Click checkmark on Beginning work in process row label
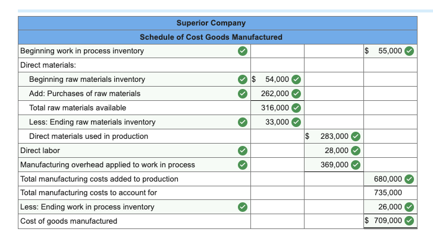Image resolution: width=433 pixels, height=232 pixels. [x=243, y=51]
